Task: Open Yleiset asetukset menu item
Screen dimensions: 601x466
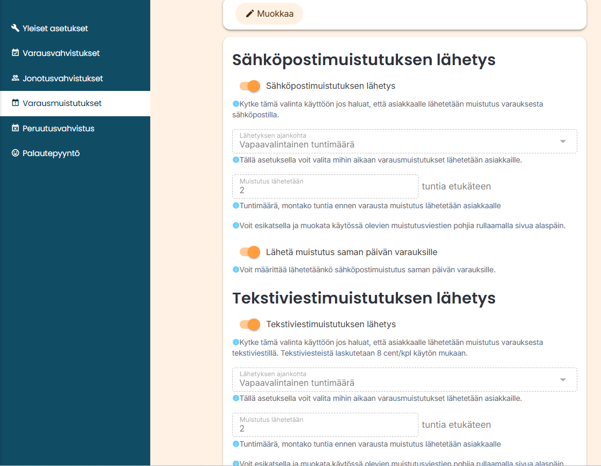Action: 55,29
